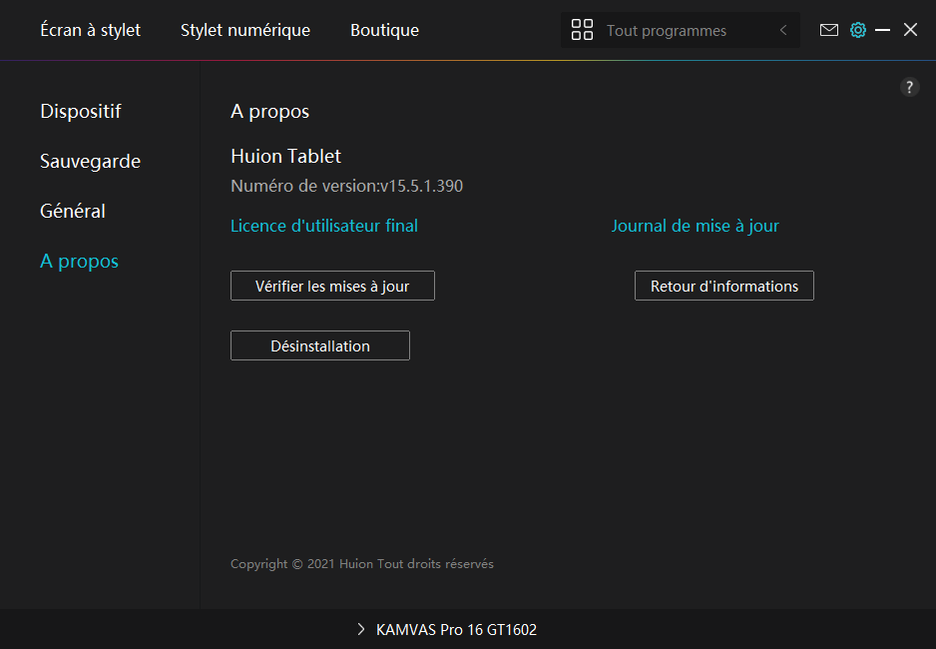Image resolution: width=936 pixels, height=649 pixels.
Task: Click the settings gear icon
Action: pyautogui.click(x=857, y=30)
